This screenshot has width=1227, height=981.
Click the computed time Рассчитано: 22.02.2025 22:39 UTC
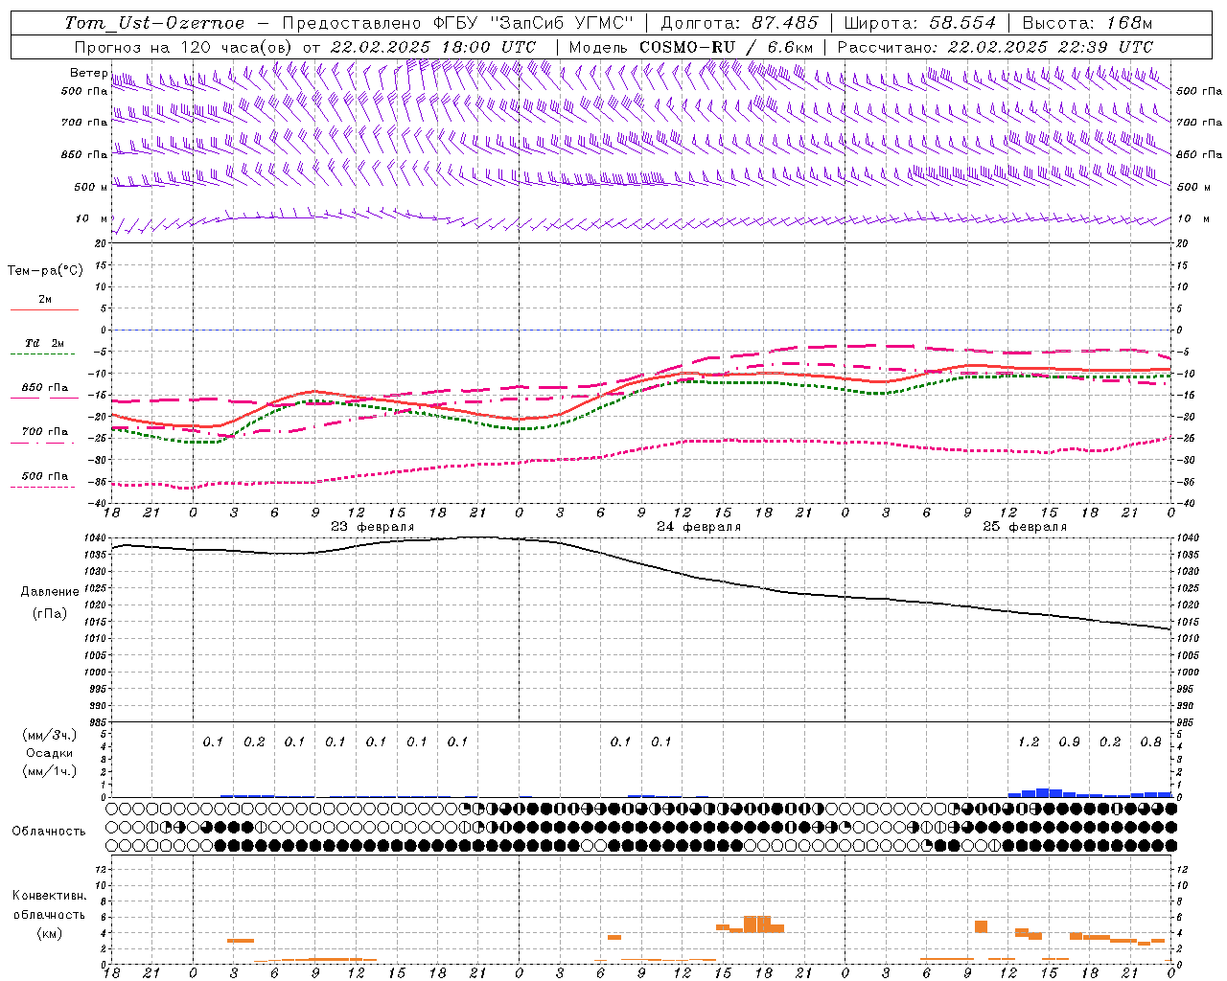(x=995, y=47)
